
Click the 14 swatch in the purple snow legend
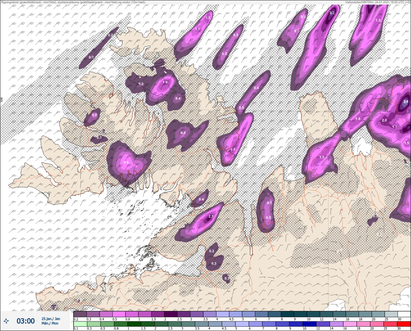[x=339, y=314]
